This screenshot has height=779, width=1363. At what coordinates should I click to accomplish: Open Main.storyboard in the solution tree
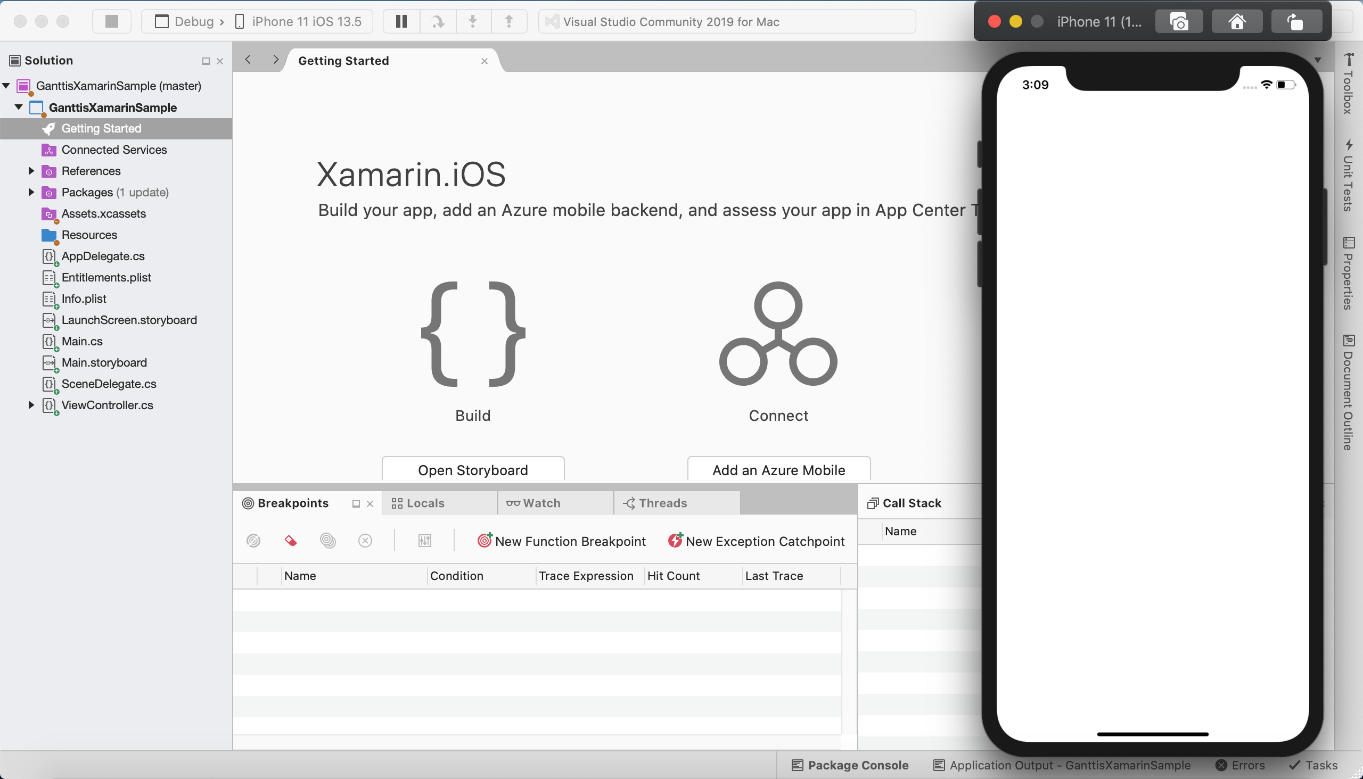(104, 362)
